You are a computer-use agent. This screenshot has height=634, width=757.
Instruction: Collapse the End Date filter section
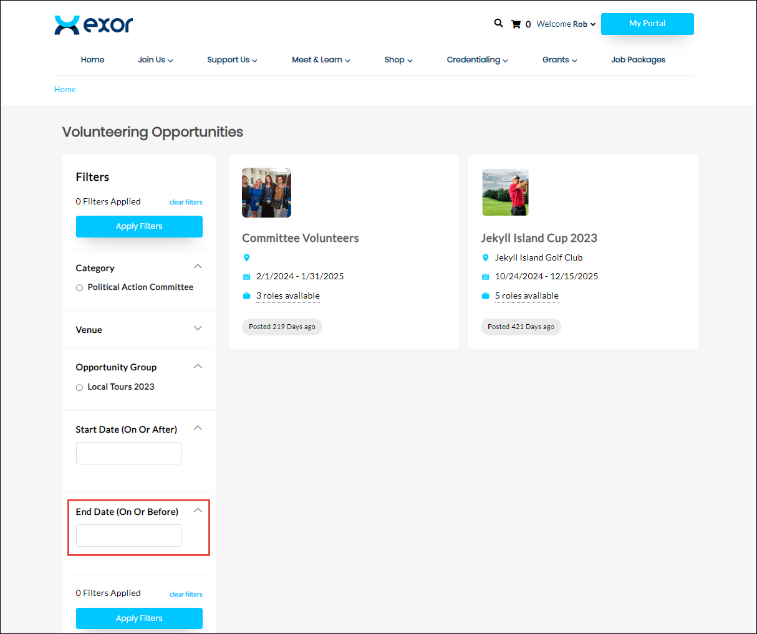point(198,511)
